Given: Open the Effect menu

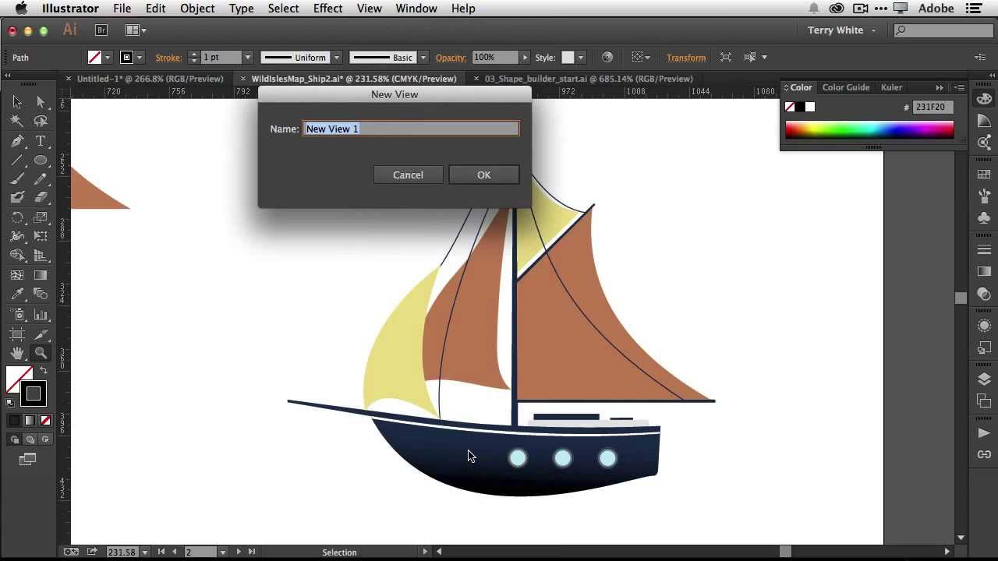Looking at the screenshot, I should pyautogui.click(x=327, y=9).
